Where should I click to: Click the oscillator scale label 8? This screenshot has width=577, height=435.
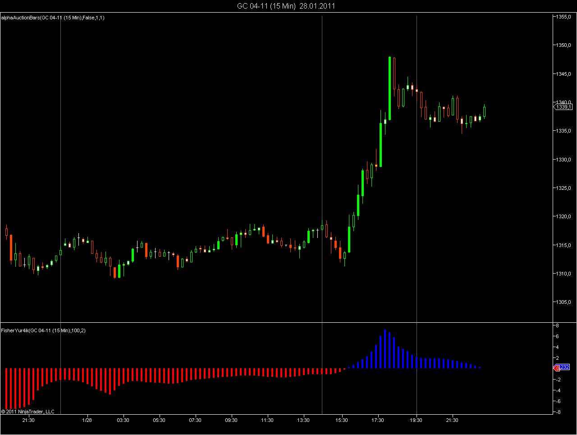coord(558,325)
